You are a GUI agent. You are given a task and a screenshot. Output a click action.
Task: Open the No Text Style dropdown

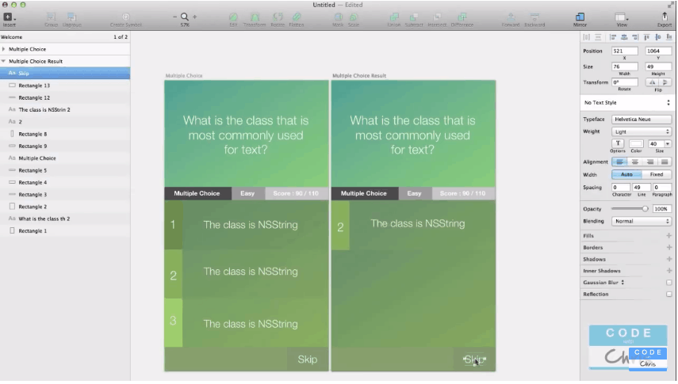[626, 103]
